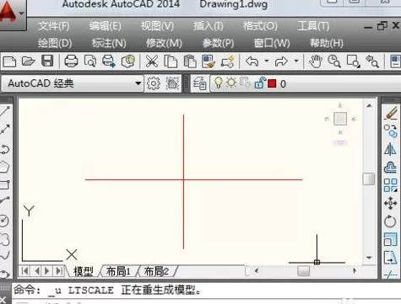401x304 pixels.
Task: Switch to the 模型 tab
Action: 84,271
